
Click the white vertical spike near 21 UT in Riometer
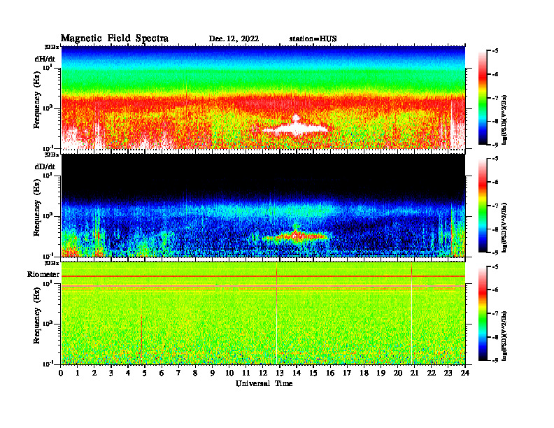click(411, 313)
